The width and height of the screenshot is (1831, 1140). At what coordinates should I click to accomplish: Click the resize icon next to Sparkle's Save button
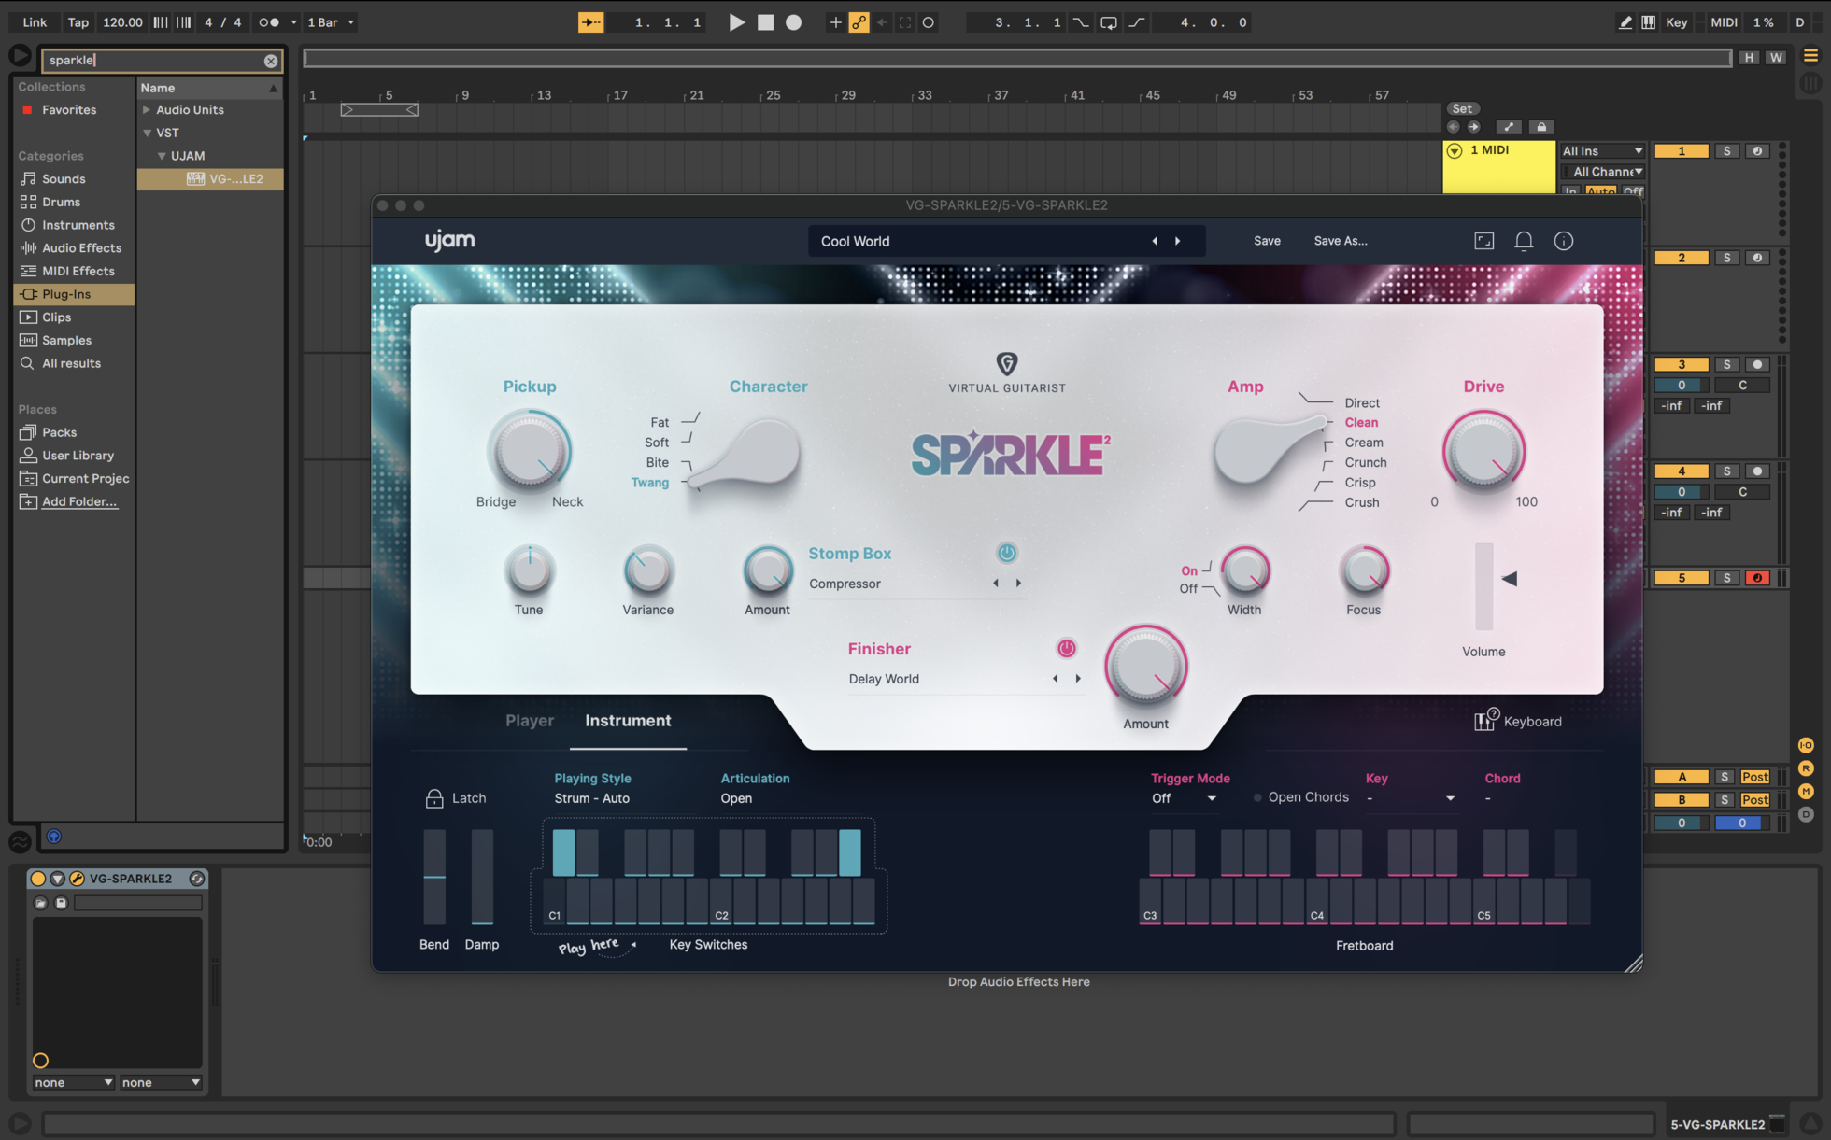tap(1483, 240)
